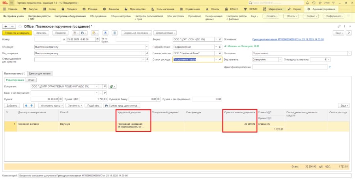The height and width of the screenshot is (179, 355).
Task: Open the Вид операции record via its open icon
Action: pyautogui.click(x=147, y=53)
